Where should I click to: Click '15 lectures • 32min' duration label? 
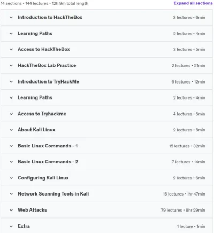[x=187, y=146]
